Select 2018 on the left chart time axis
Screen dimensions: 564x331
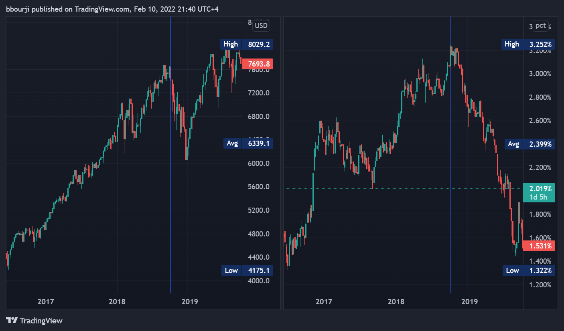(117, 301)
